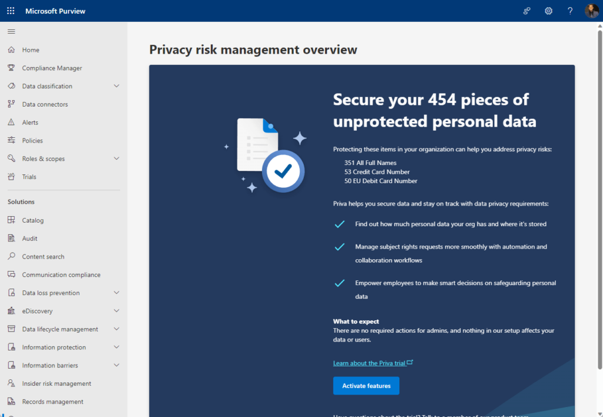
Task: Open Learn about the Priva trial link
Action: click(373, 363)
